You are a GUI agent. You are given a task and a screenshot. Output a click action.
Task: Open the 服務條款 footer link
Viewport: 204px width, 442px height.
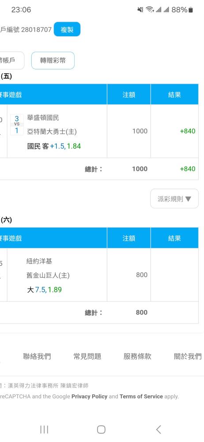click(137, 356)
